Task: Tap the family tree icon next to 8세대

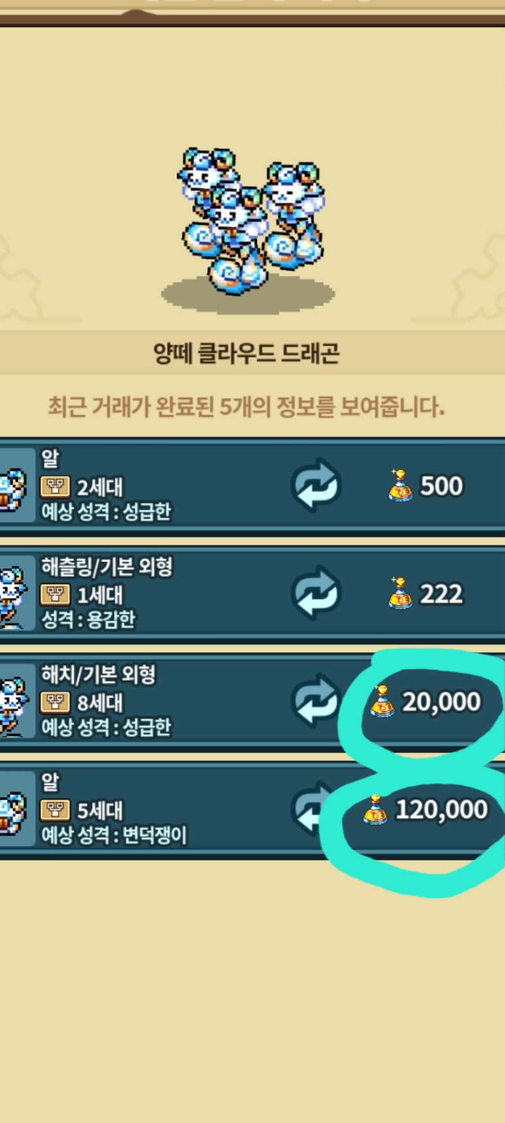Action: (x=56, y=703)
